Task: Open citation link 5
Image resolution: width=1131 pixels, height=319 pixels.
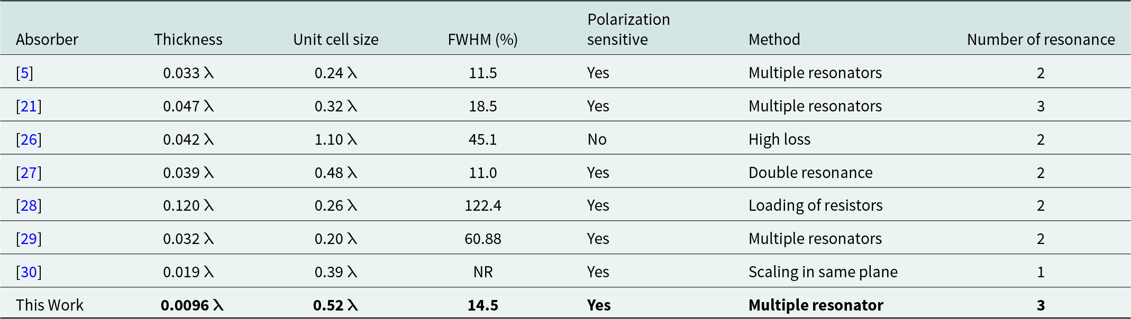Action: [25, 73]
